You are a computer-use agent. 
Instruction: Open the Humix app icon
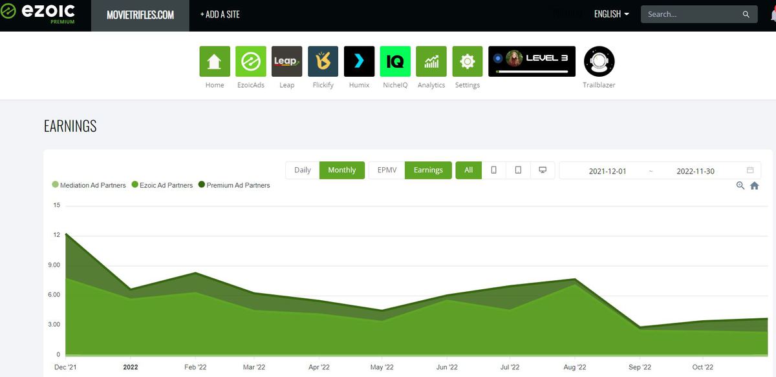tap(359, 61)
